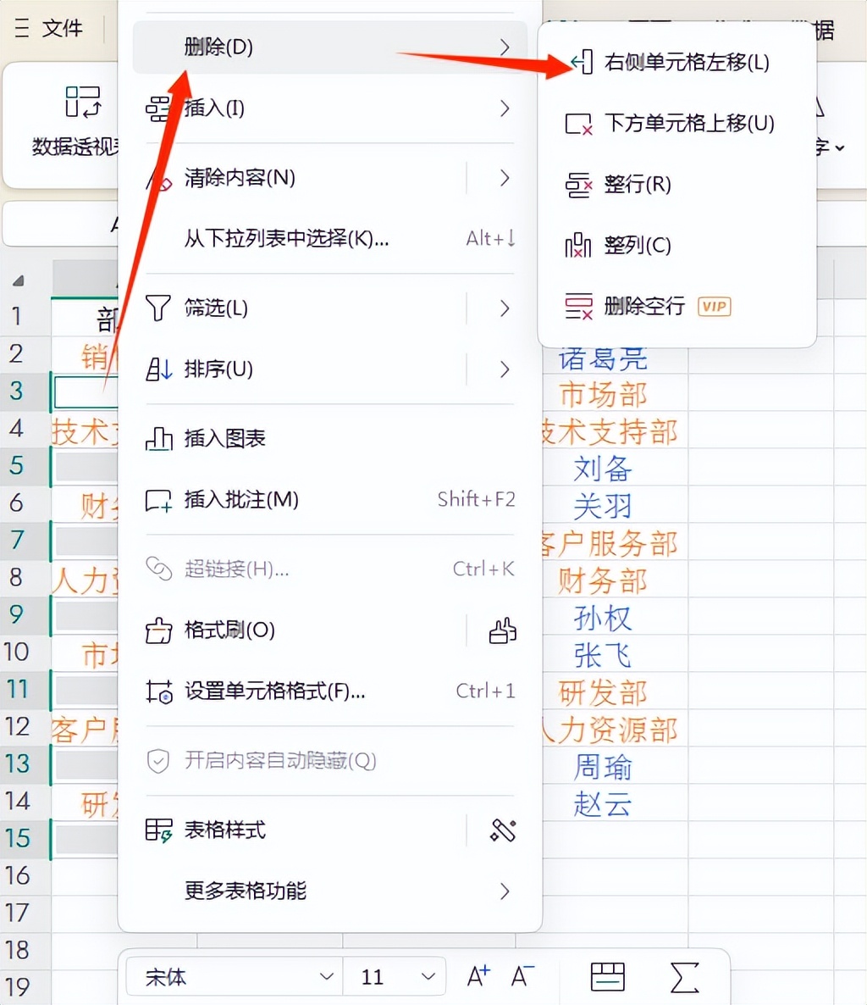The image size is (867, 1005).
Task: Decrease font size with A- button
Action: (x=522, y=977)
